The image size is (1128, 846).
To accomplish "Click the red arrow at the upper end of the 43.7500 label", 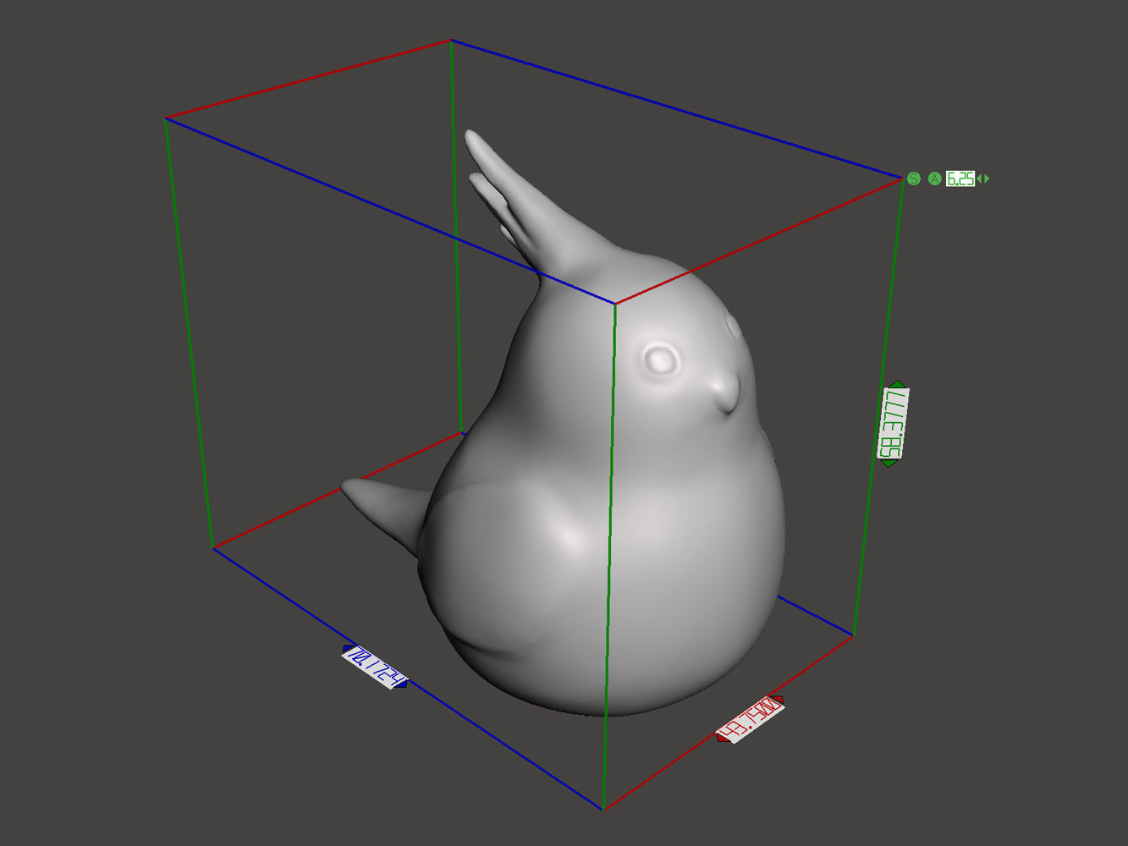I will click(779, 700).
